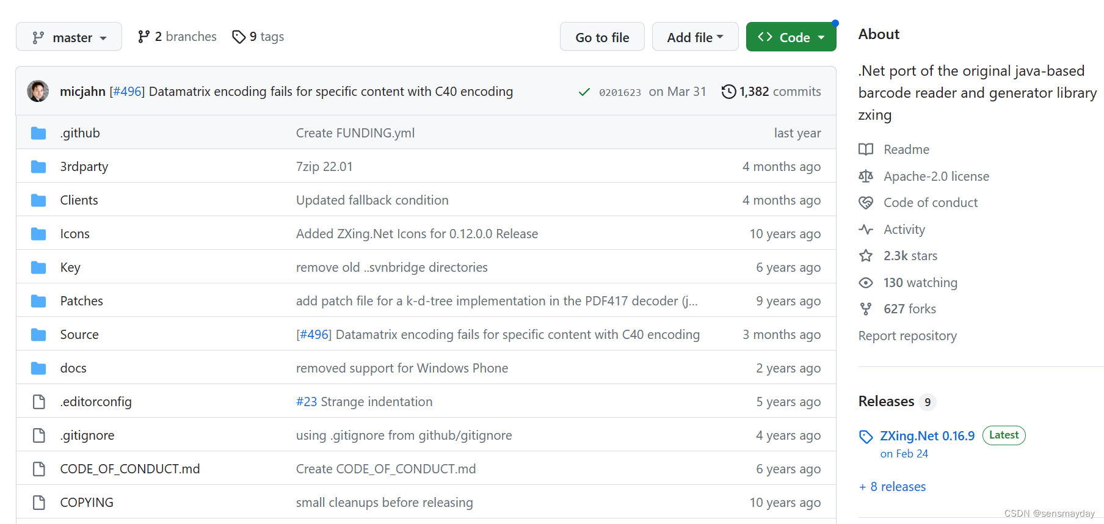Open the master branch dropdown
The height and width of the screenshot is (524, 1104).
69,37
